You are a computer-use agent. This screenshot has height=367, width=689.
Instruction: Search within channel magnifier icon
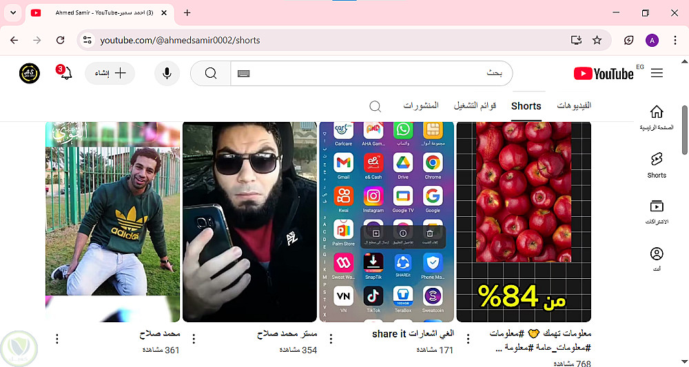pyautogui.click(x=375, y=106)
